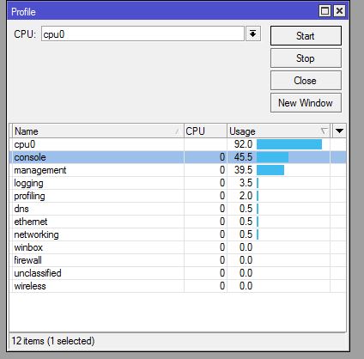Viewport: 364px width, 359px height.
Task: Click the console usage bar
Action: click(272, 157)
